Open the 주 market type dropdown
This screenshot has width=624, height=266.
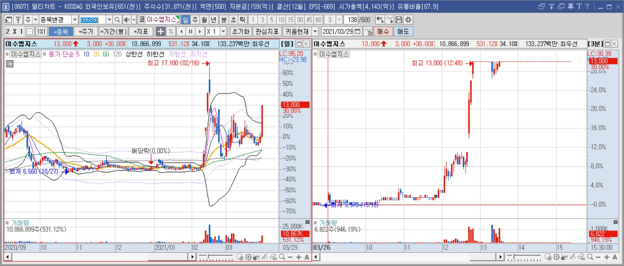35,20
